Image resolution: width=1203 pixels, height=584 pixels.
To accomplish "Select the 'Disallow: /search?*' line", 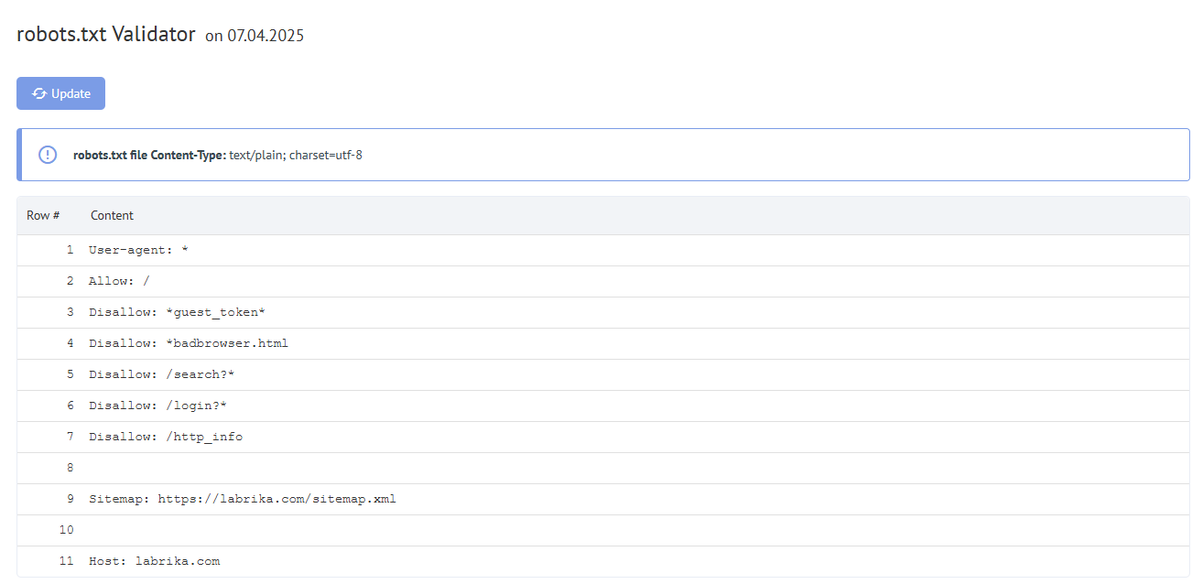I will [x=161, y=374].
